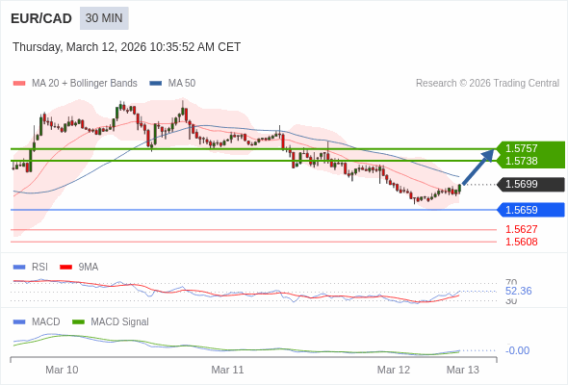The image size is (568, 385).
Task: Click the 30 MIN timeframe badge
Action: [104, 18]
